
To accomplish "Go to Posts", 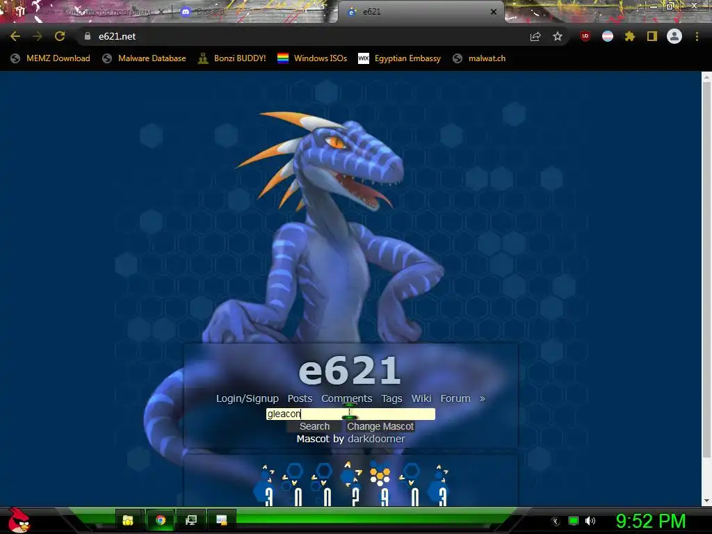I will point(300,398).
